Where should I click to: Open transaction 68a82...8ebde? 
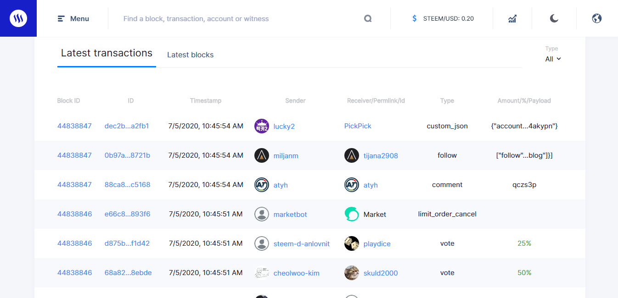click(128, 273)
